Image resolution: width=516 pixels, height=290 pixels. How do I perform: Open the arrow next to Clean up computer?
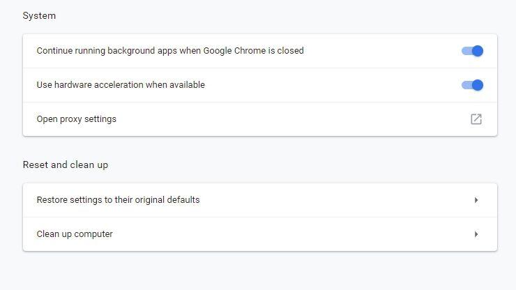click(x=476, y=234)
